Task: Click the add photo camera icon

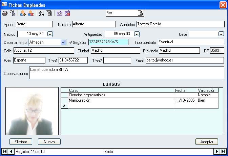Action: [60, 14]
